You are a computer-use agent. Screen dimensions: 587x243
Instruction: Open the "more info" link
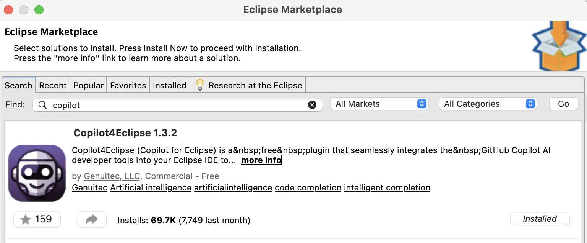(x=261, y=160)
